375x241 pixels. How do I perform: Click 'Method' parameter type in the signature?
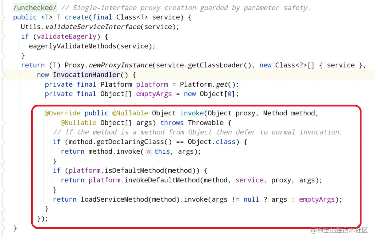click(275, 113)
